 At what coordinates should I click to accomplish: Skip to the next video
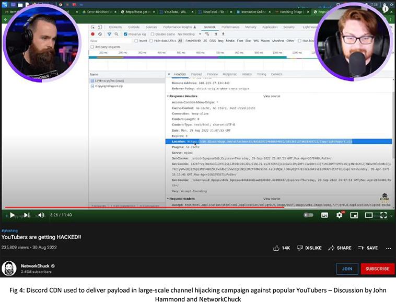[x=27, y=215]
